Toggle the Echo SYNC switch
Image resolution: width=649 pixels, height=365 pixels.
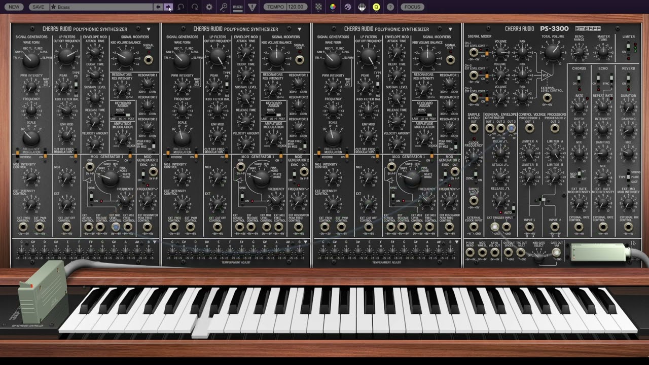(x=611, y=79)
